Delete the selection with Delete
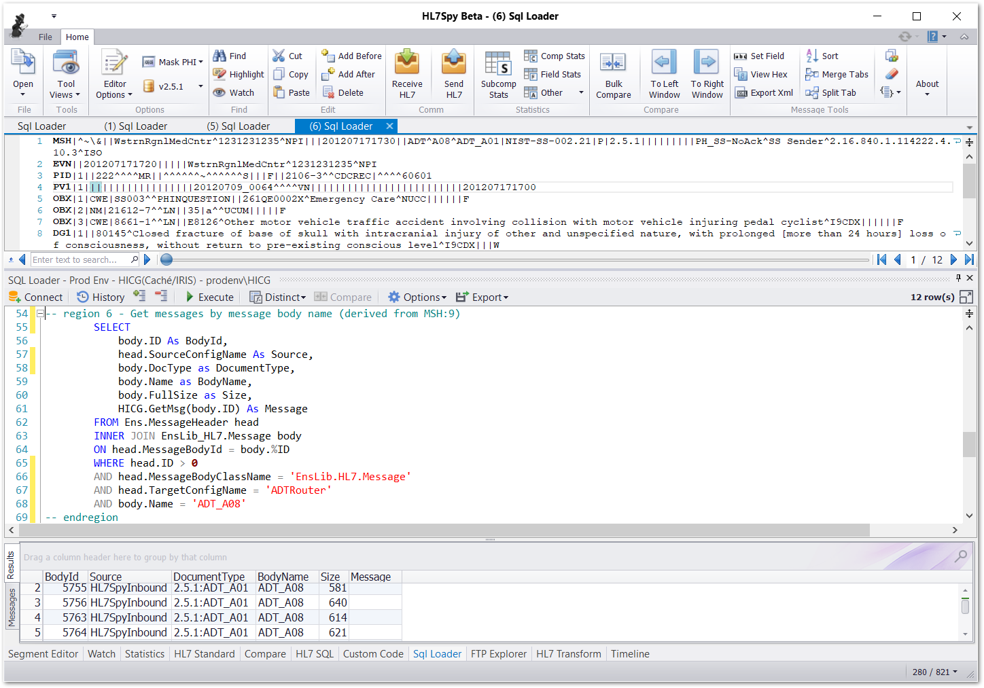The width and height of the screenshot is (984, 688). (x=343, y=92)
